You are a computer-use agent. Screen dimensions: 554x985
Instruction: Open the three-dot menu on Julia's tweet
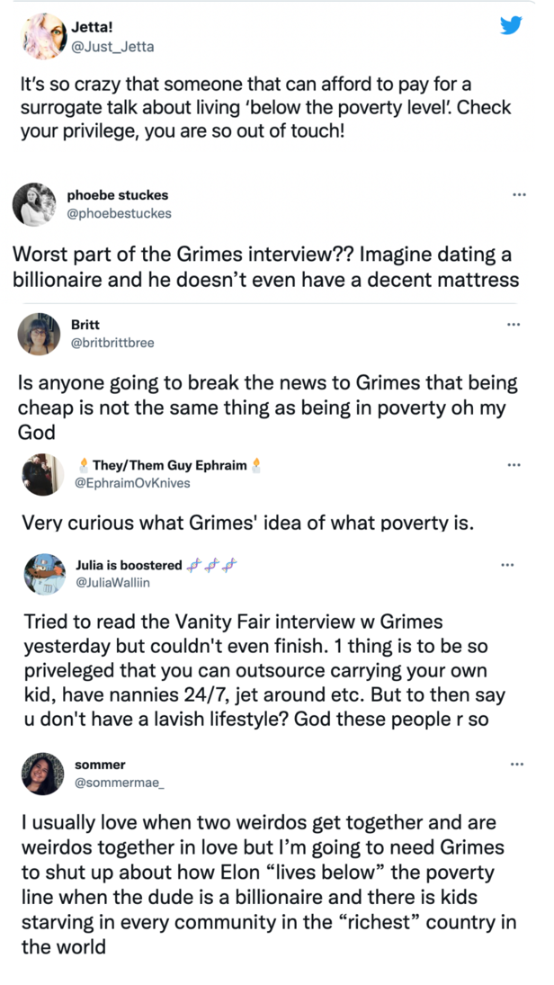[507, 565]
